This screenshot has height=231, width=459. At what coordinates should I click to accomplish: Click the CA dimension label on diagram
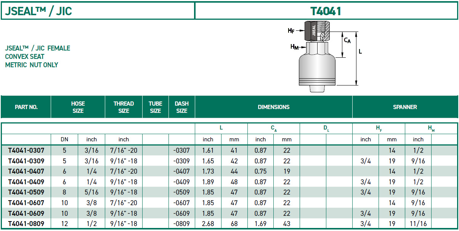tap(347, 40)
